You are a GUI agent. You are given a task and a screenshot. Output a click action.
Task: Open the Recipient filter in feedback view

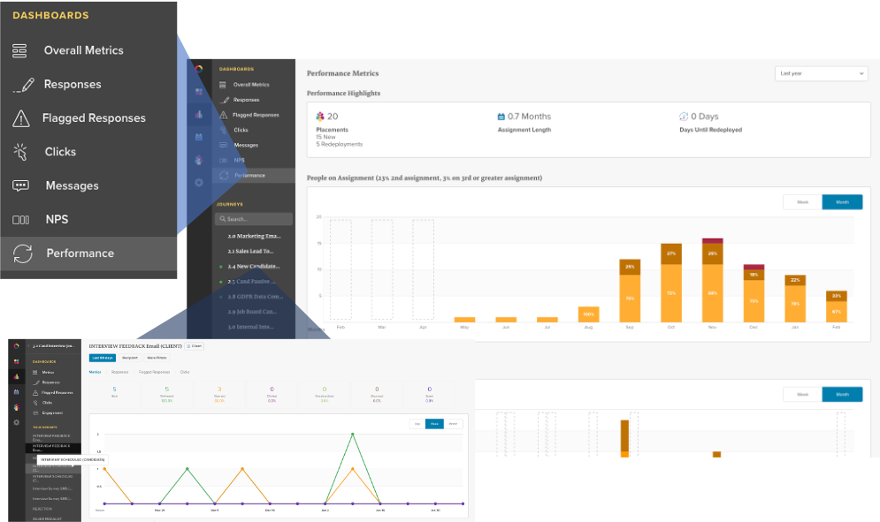132,358
